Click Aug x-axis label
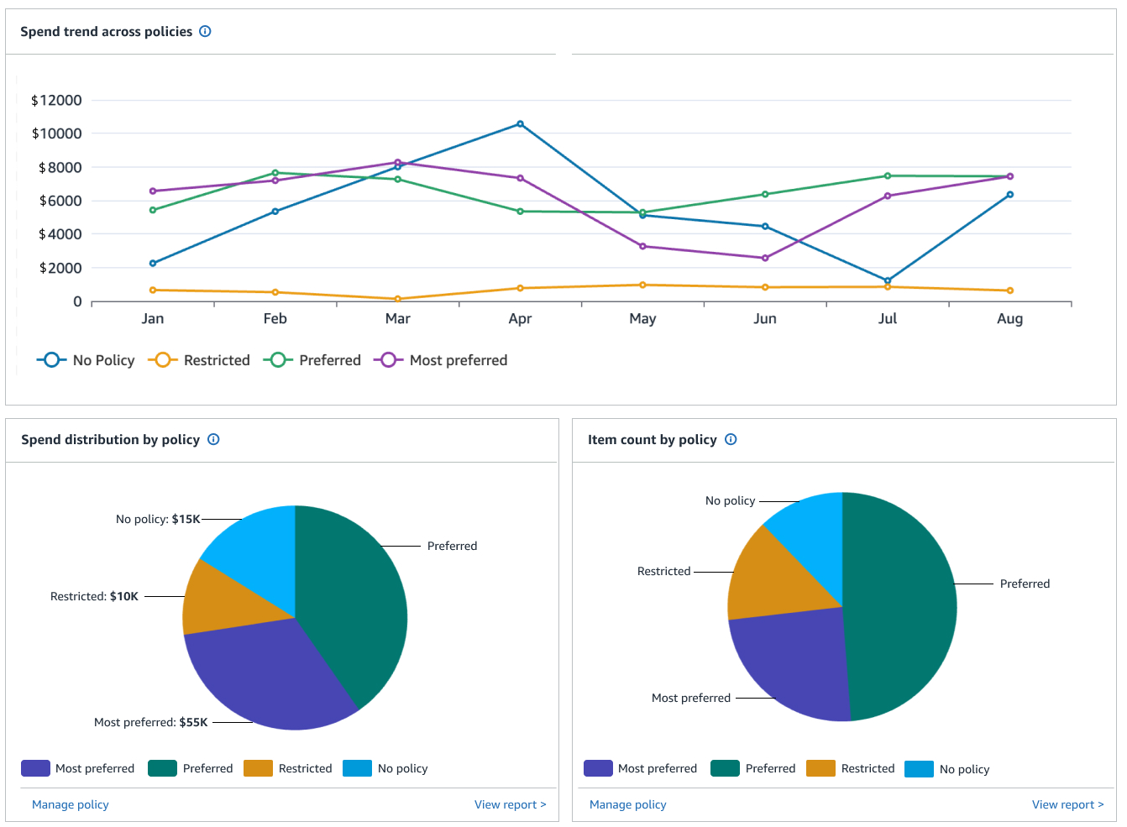Screen dimensions: 1127x827 (x=1009, y=318)
